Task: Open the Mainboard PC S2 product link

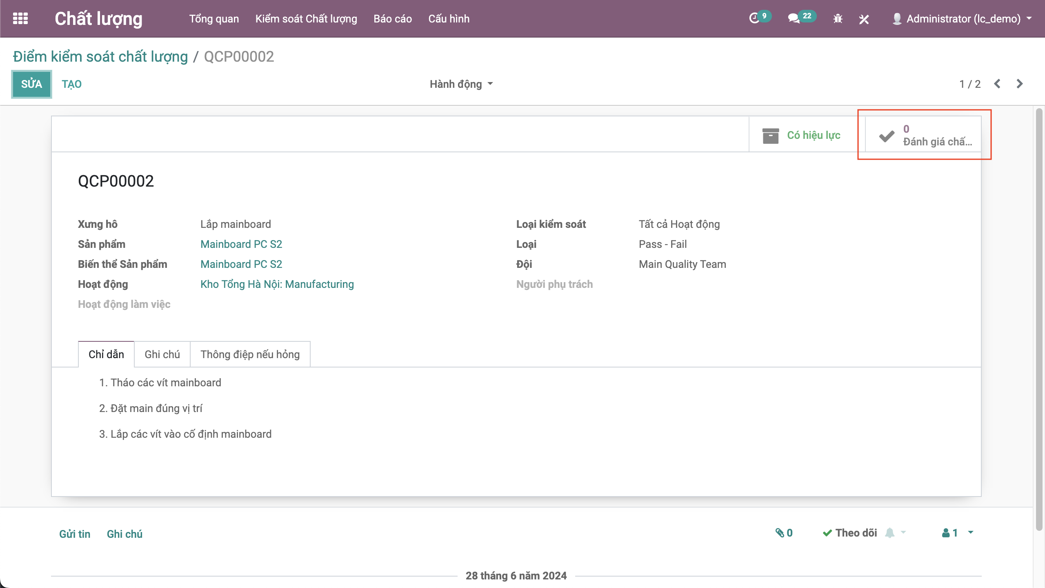Action: tap(241, 244)
